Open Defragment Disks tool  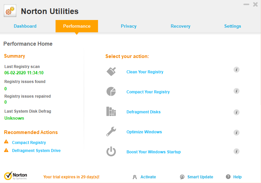point(144,112)
